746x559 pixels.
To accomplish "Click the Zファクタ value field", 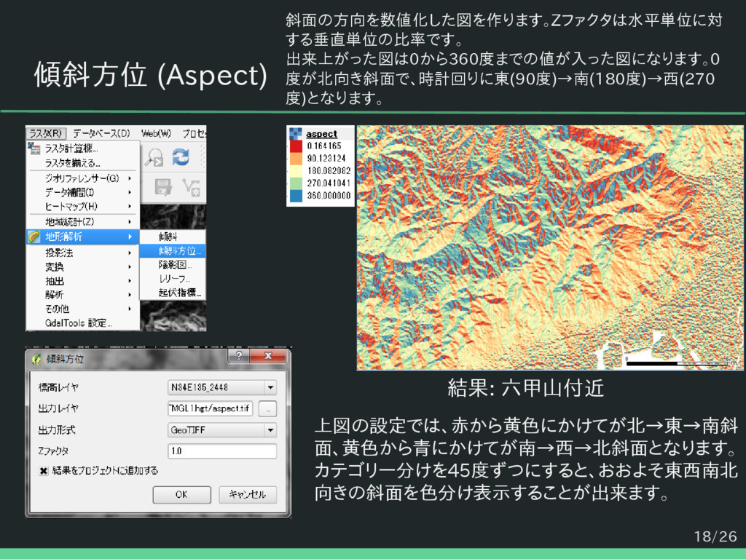I will point(222,451).
